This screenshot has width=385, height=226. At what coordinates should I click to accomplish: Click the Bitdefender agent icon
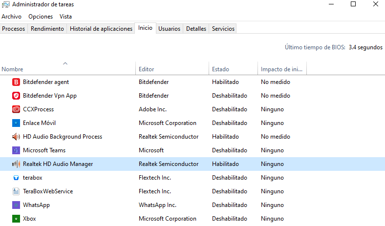(x=16, y=82)
